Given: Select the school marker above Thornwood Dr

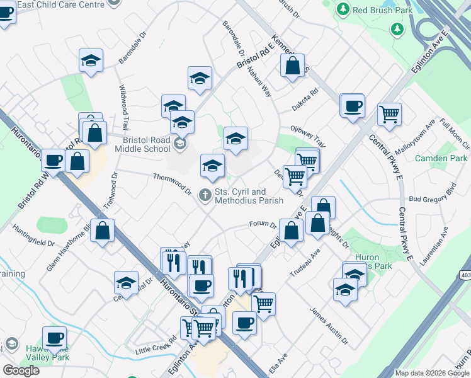Looking at the screenshot, I should [x=212, y=168].
